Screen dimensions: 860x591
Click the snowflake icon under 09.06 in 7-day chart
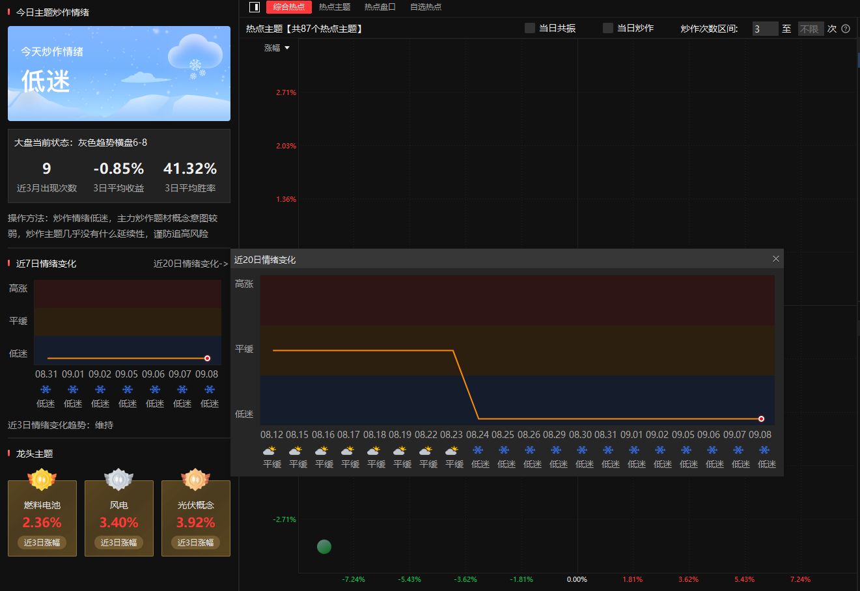tap(155, 389)
